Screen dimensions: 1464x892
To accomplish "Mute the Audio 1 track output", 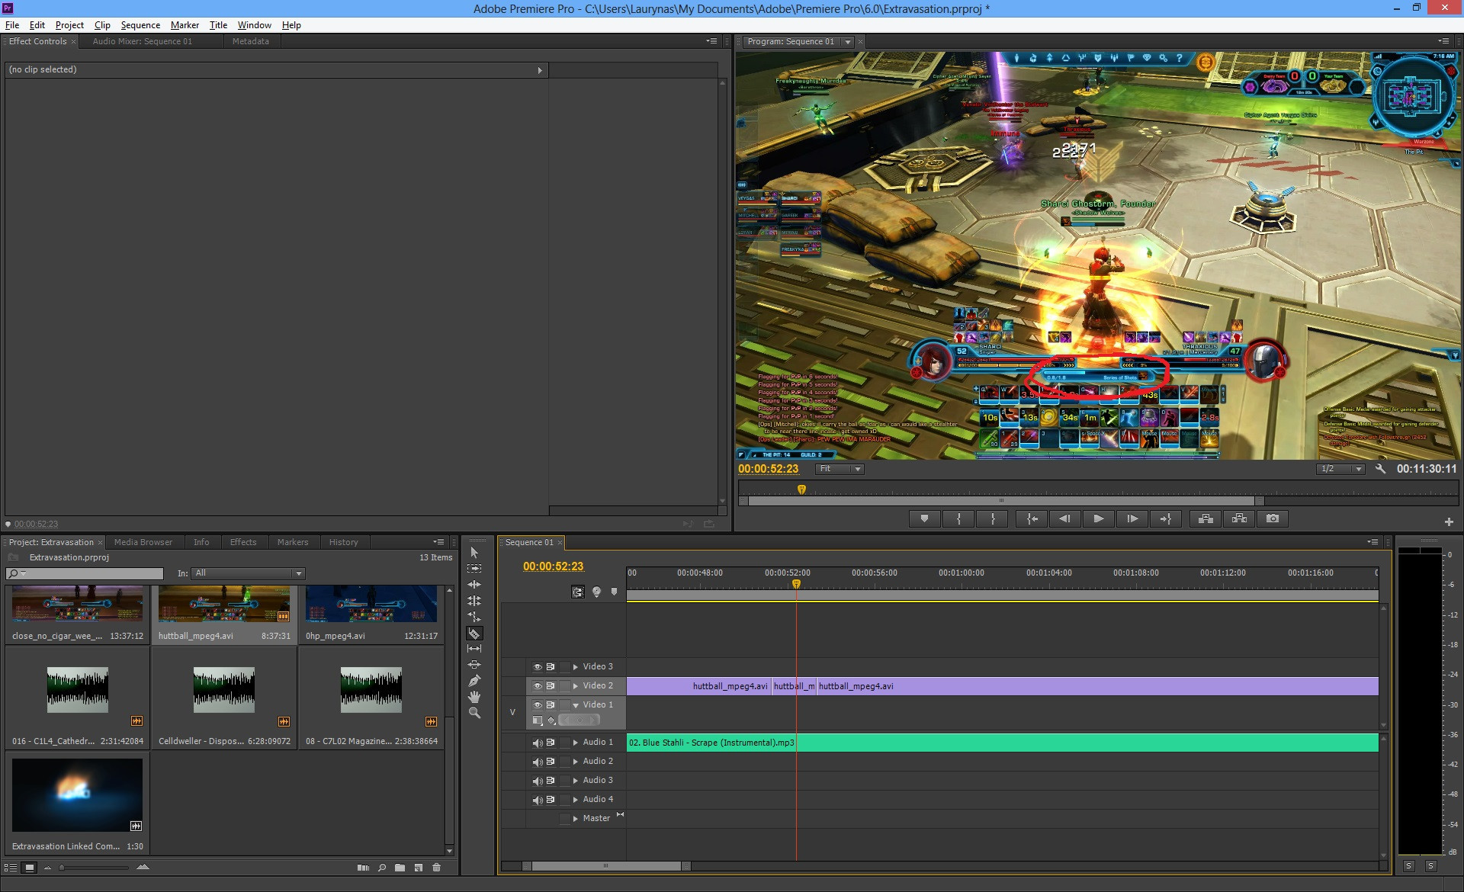I will [537, 743].
